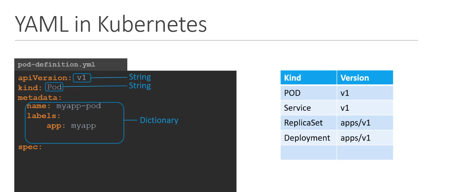Select the boxed v1 value after apiVersion
Viewport: 459px width, 192px height.
(81, 78)
